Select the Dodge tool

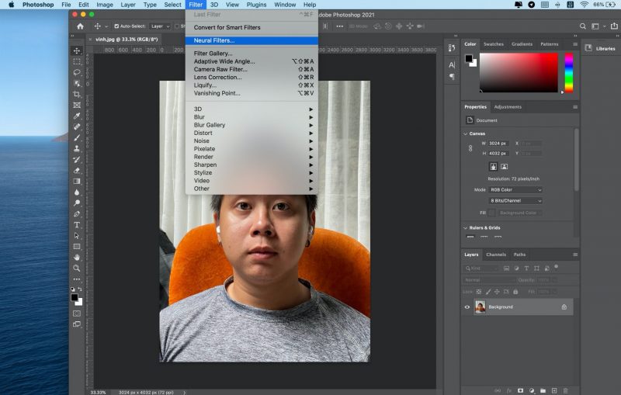pos(77,203)
